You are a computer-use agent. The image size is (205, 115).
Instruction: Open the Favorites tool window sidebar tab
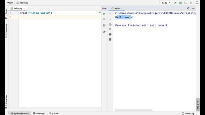[x=6, y=102]
